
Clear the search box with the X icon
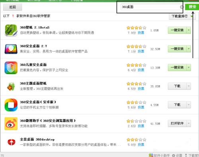click(x=181, y=7)
